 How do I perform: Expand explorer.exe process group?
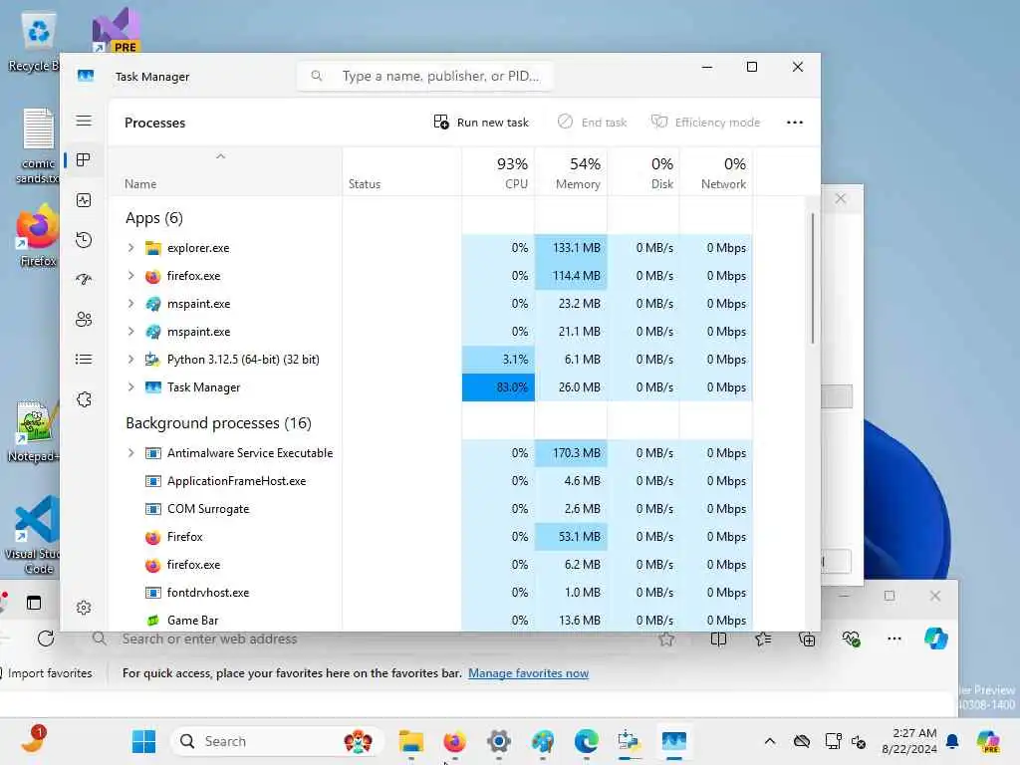point(130,248)
